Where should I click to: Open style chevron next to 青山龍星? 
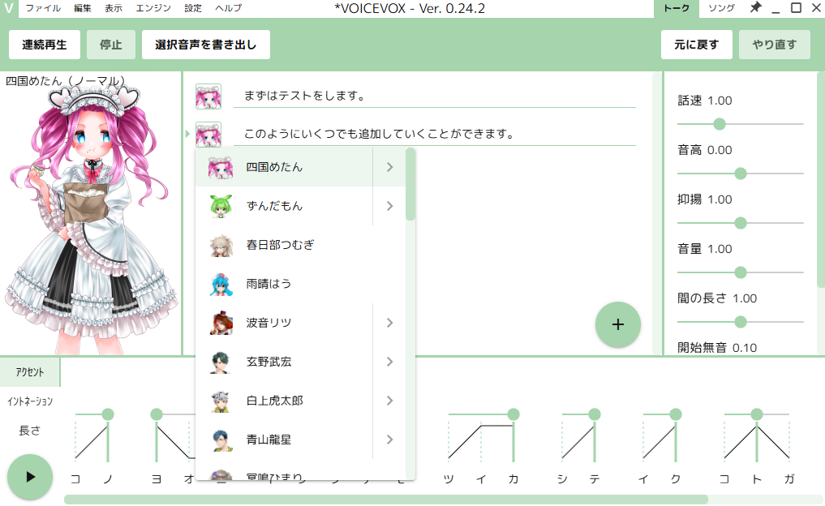[389, 440]
